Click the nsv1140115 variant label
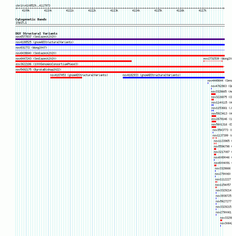 (x=222, y=102)
